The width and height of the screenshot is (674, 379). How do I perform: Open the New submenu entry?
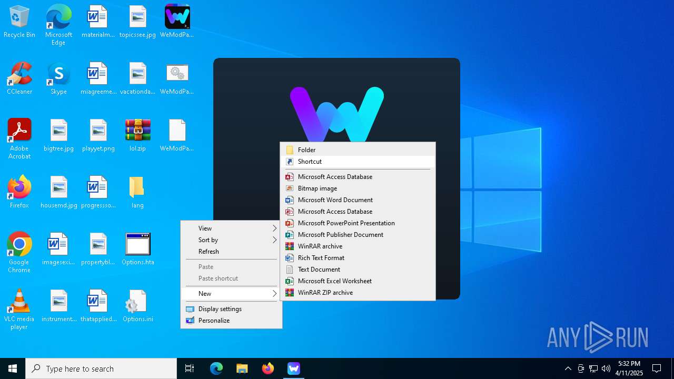231,294
